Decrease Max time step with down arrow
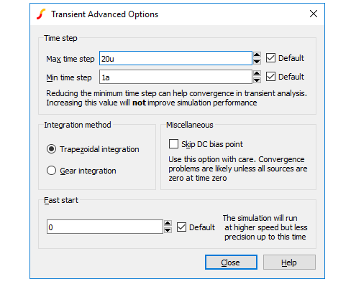Image resolution: width=356 pixels, height=284 pixels. pos(257,62)
